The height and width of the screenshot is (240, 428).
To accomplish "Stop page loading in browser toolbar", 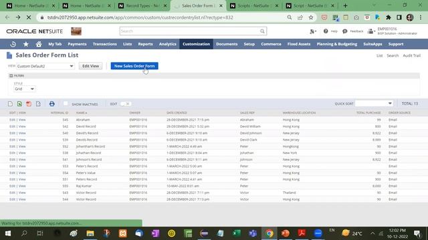I will click(29, 17).
